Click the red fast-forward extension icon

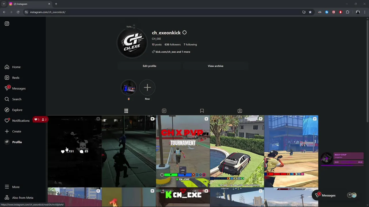(334, 12)
